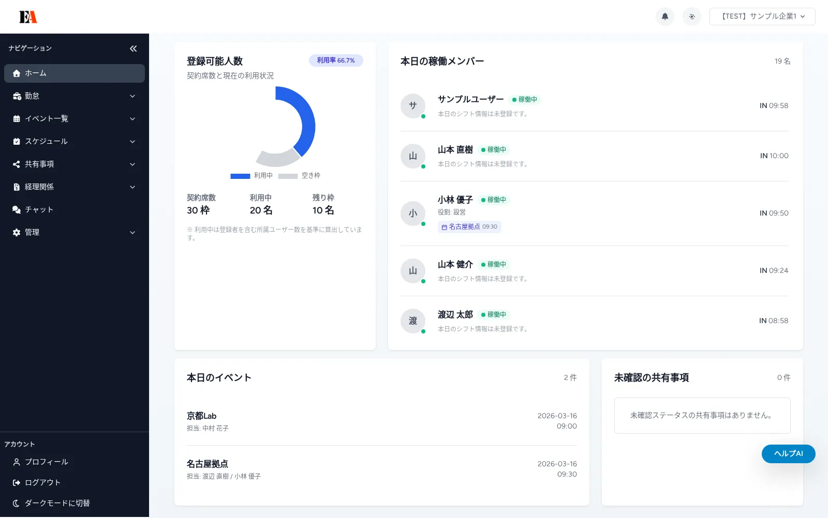Viewport: 828px width, 518px height.
Task: Collapse the navigation sidebar with the « control
Action: (x=133, y=48)
